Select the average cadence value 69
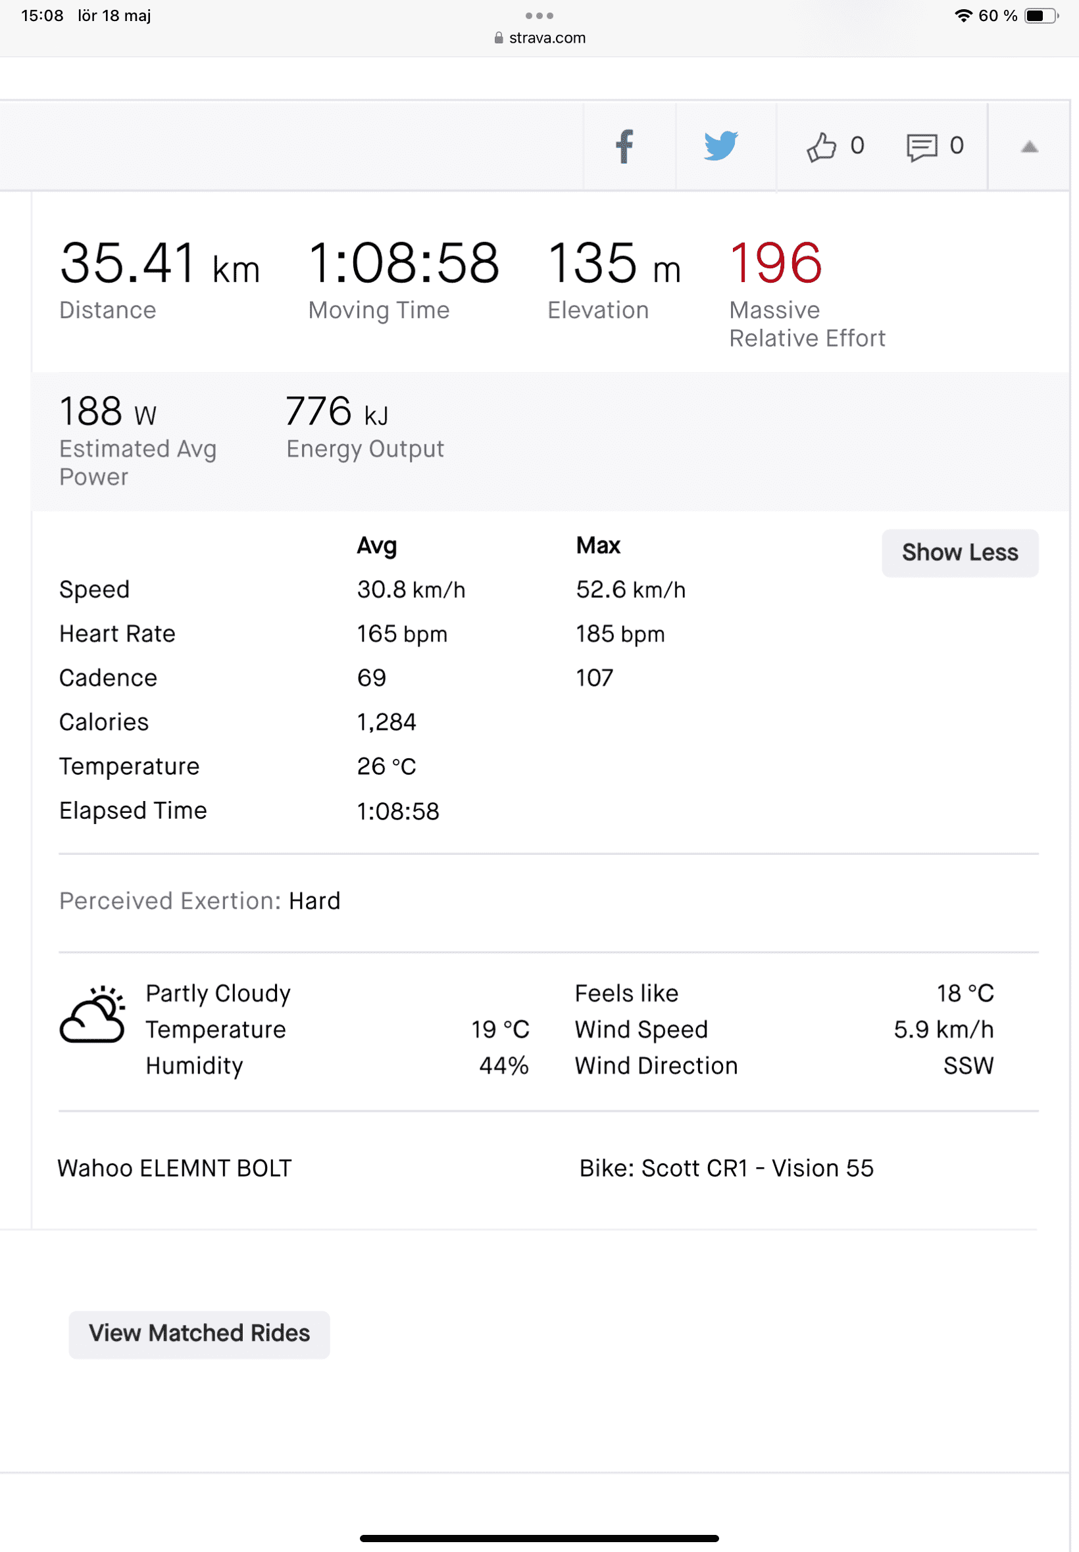The height and width of the screenshot is (1552, 1079). 372,679
